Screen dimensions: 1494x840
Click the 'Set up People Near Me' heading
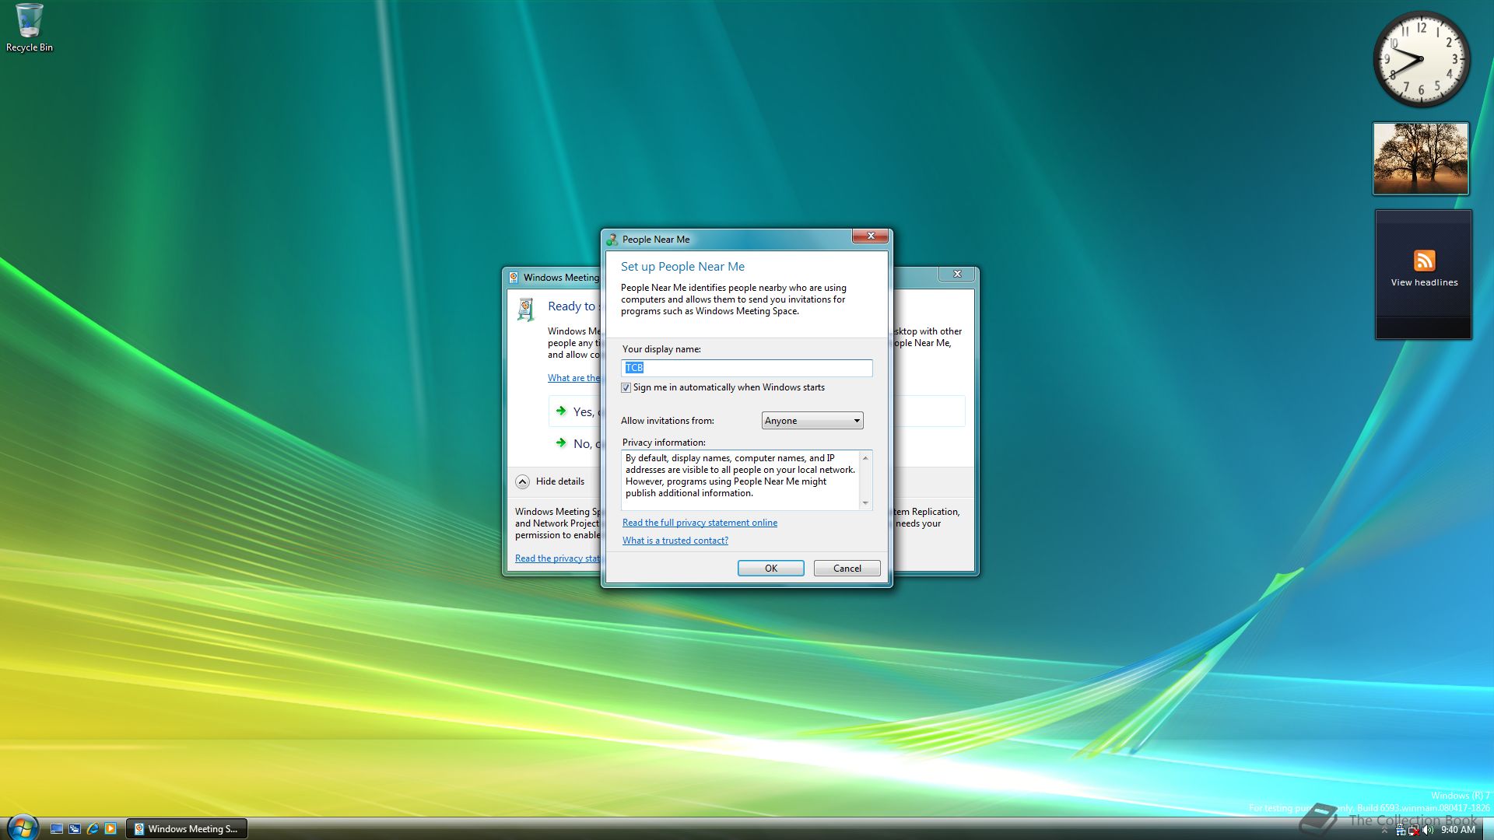click(x=682, y=267)
